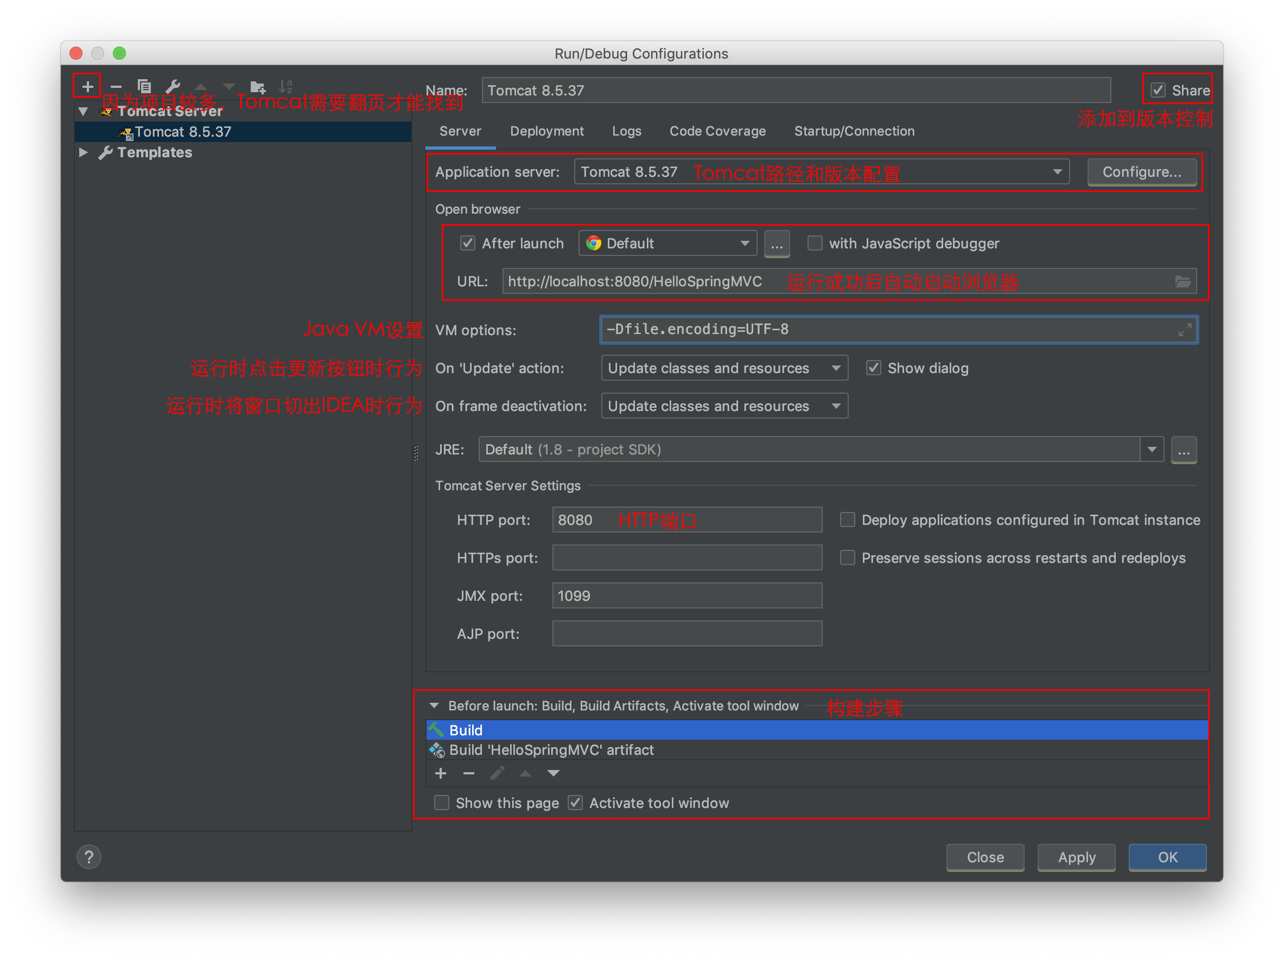This screenshot has width=1284, height=962.
Task: Uncheck After launch option
Action: coord(467,243)
